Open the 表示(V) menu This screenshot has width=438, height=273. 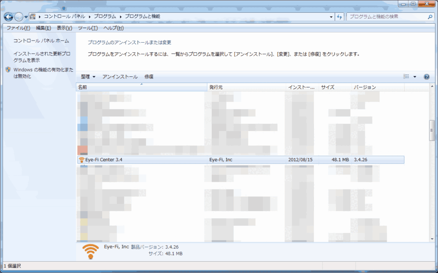pos(65,28)
